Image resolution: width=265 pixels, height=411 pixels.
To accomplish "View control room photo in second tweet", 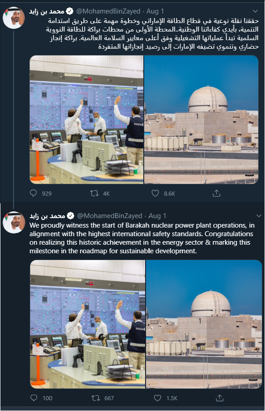I will [x=87, y=324].
